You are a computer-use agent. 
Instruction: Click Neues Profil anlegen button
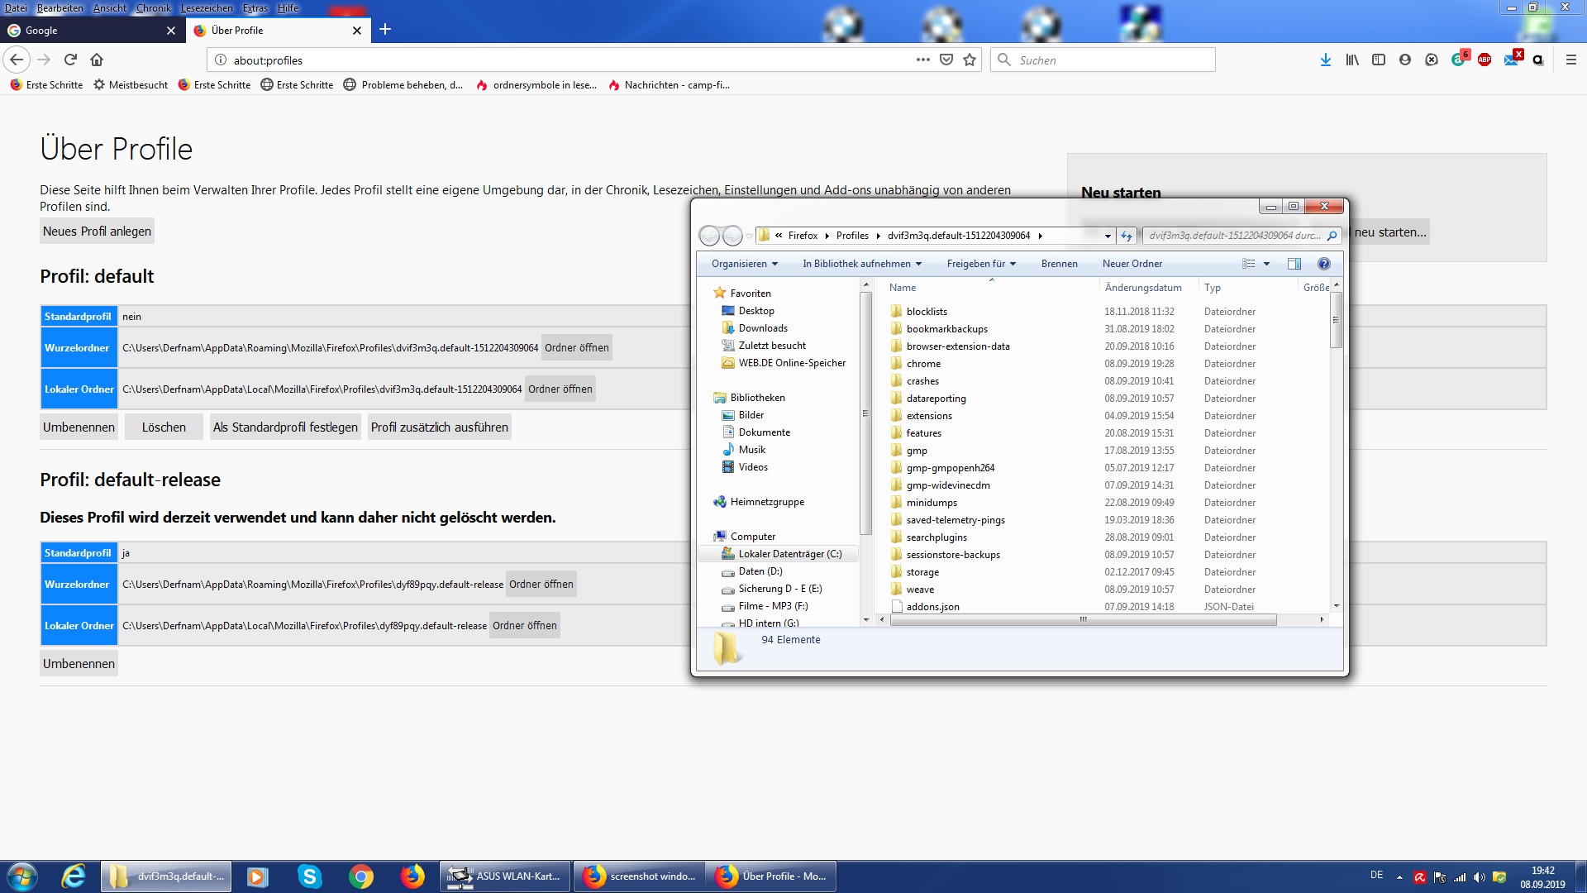pos(97,232)
